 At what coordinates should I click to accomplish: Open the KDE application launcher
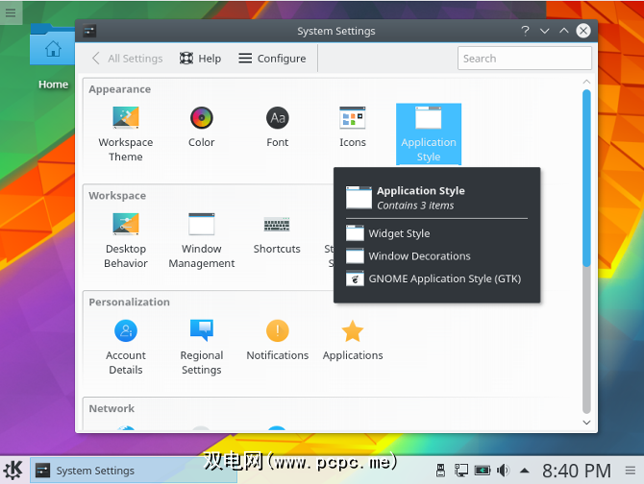(13, 470)
